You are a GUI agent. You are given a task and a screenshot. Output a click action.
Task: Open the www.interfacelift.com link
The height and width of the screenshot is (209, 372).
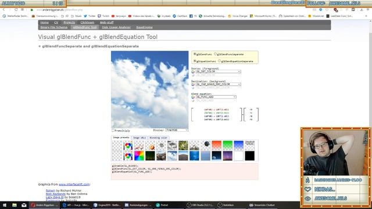(x=74, y=185)
